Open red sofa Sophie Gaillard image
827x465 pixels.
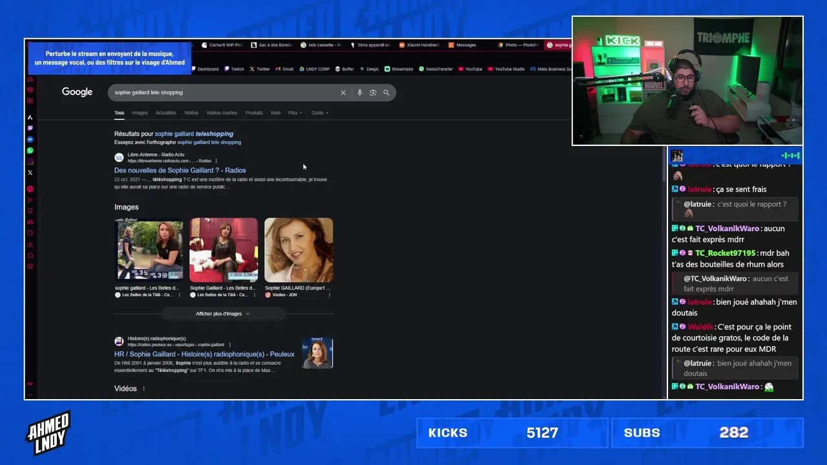224,250
